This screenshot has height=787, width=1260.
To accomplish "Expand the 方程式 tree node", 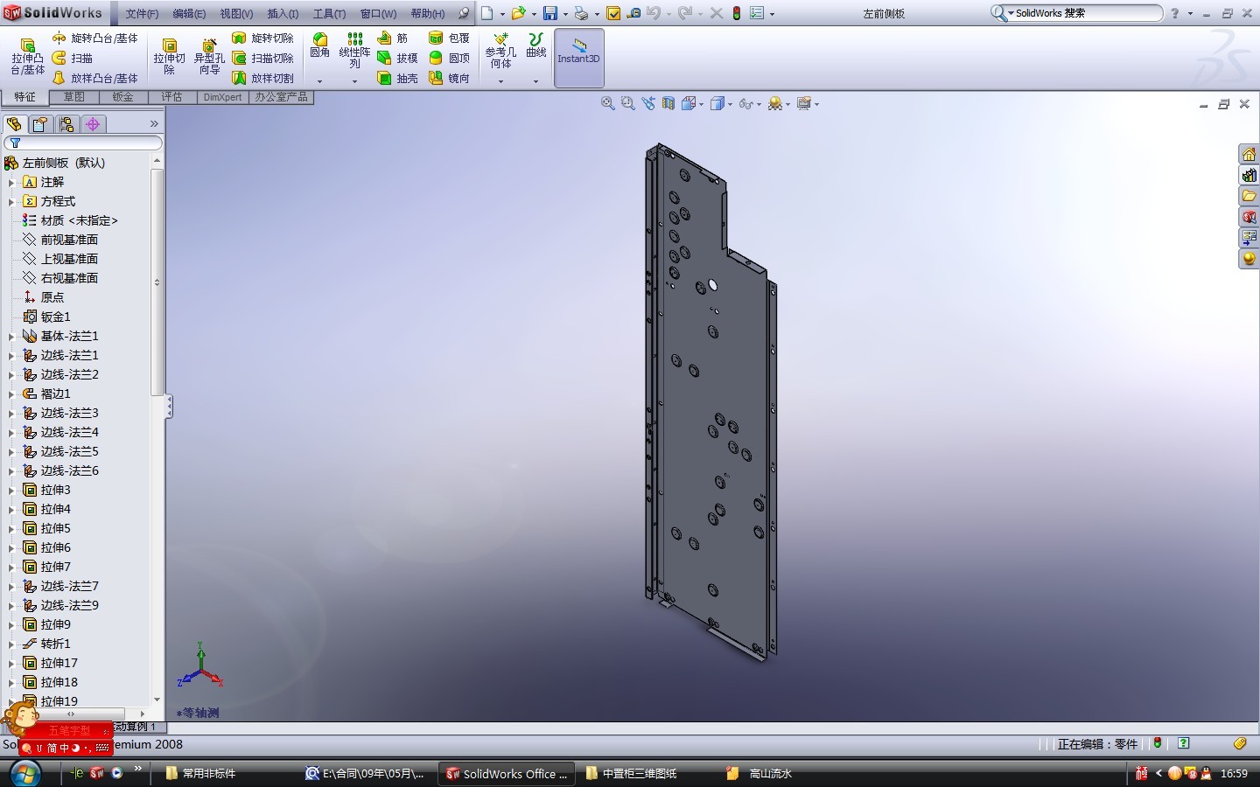I will [11, 201].
